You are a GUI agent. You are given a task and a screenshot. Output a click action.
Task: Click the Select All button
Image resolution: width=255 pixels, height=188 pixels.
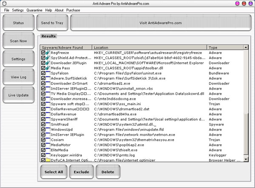tap(54, 172)
